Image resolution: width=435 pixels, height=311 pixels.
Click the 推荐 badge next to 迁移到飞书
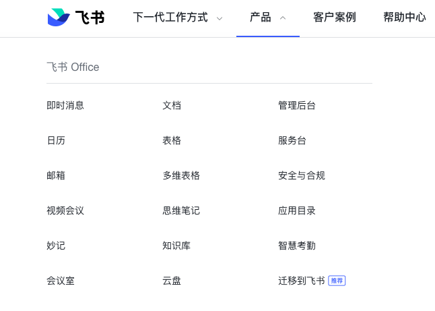(337, 281)
